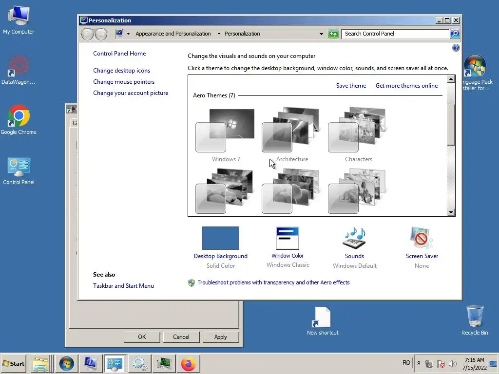Image resolution: width=499 pixels, height=374 pixels.
Task: Click the system information monitor taskbar icon
Action: (91, 363)
